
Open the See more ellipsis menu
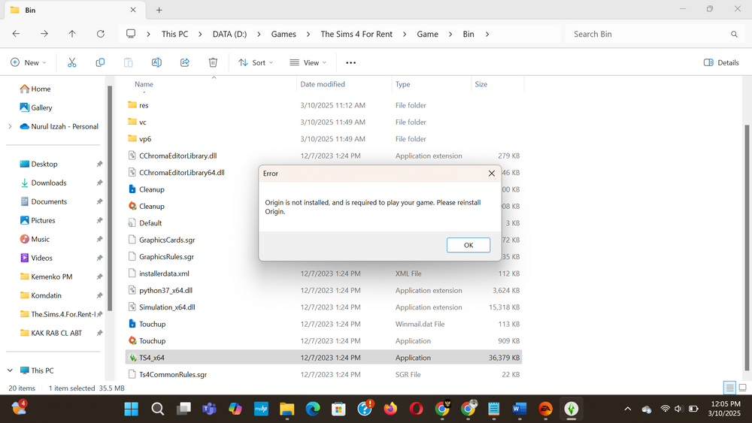[351, 62]
